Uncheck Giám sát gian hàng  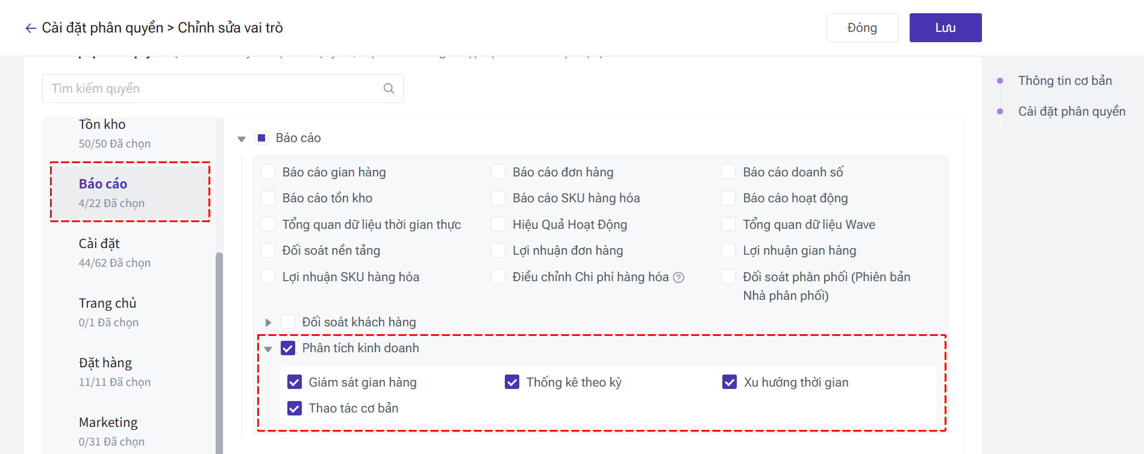295,382
